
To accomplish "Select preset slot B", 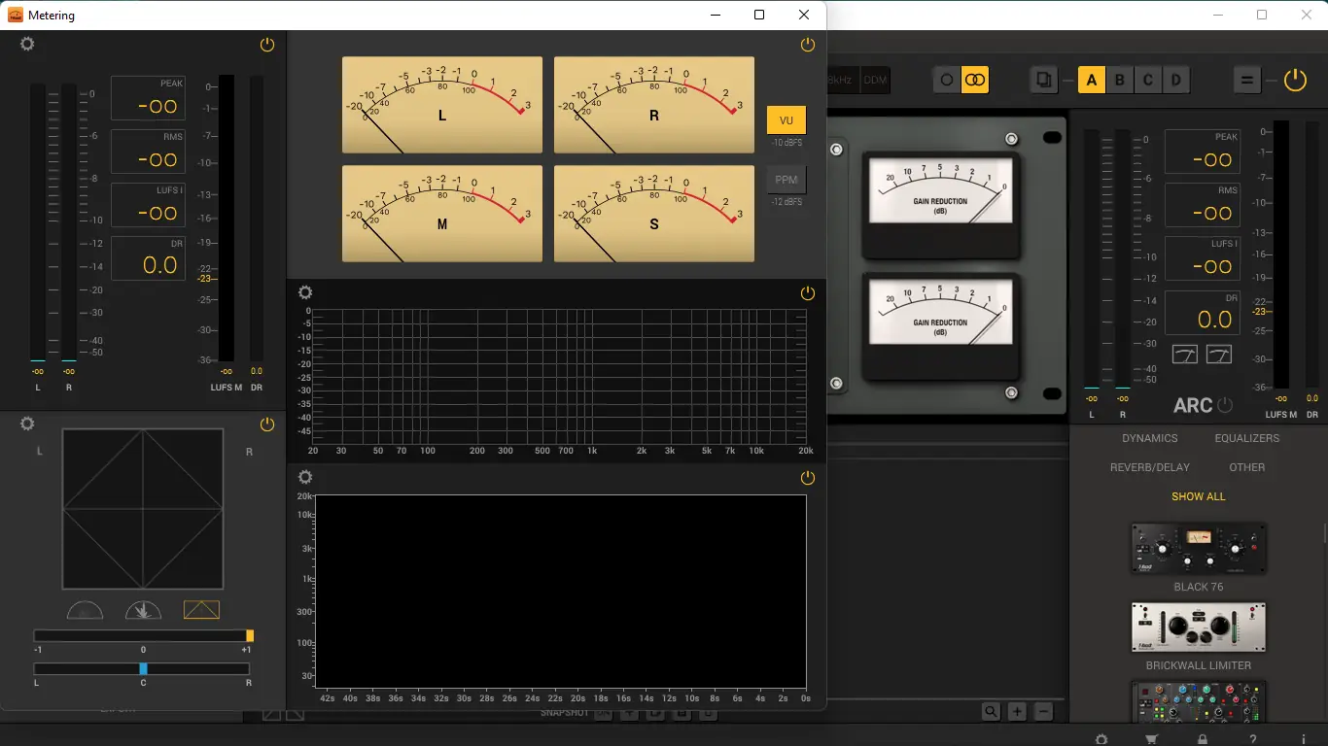I will 1120,80.
